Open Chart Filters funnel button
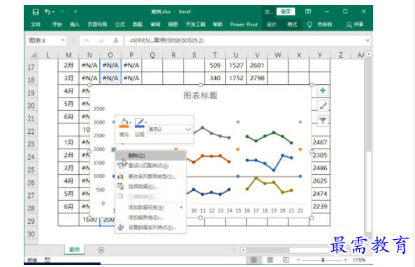This screenshot has width=415, height=267. (x=323, y=121)
